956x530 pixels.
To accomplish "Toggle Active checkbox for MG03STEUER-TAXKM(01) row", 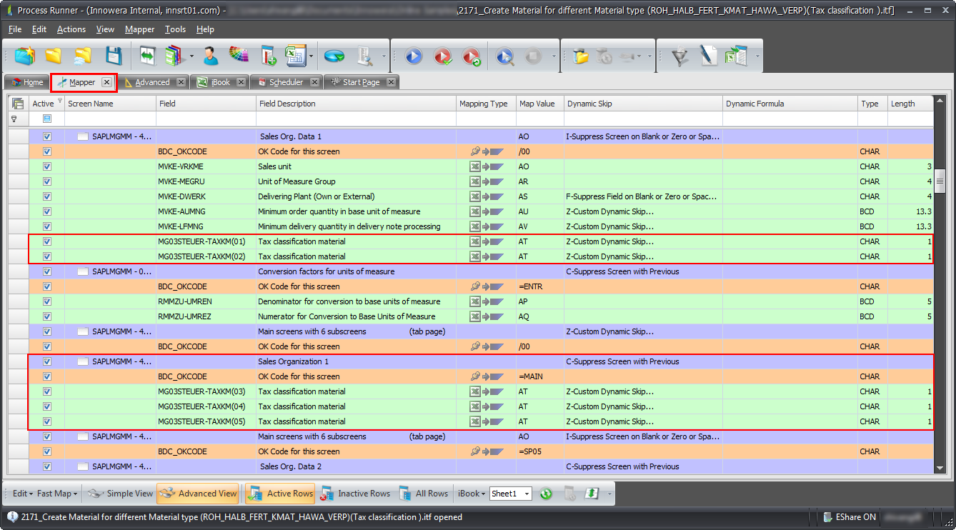I will [47, 241].
